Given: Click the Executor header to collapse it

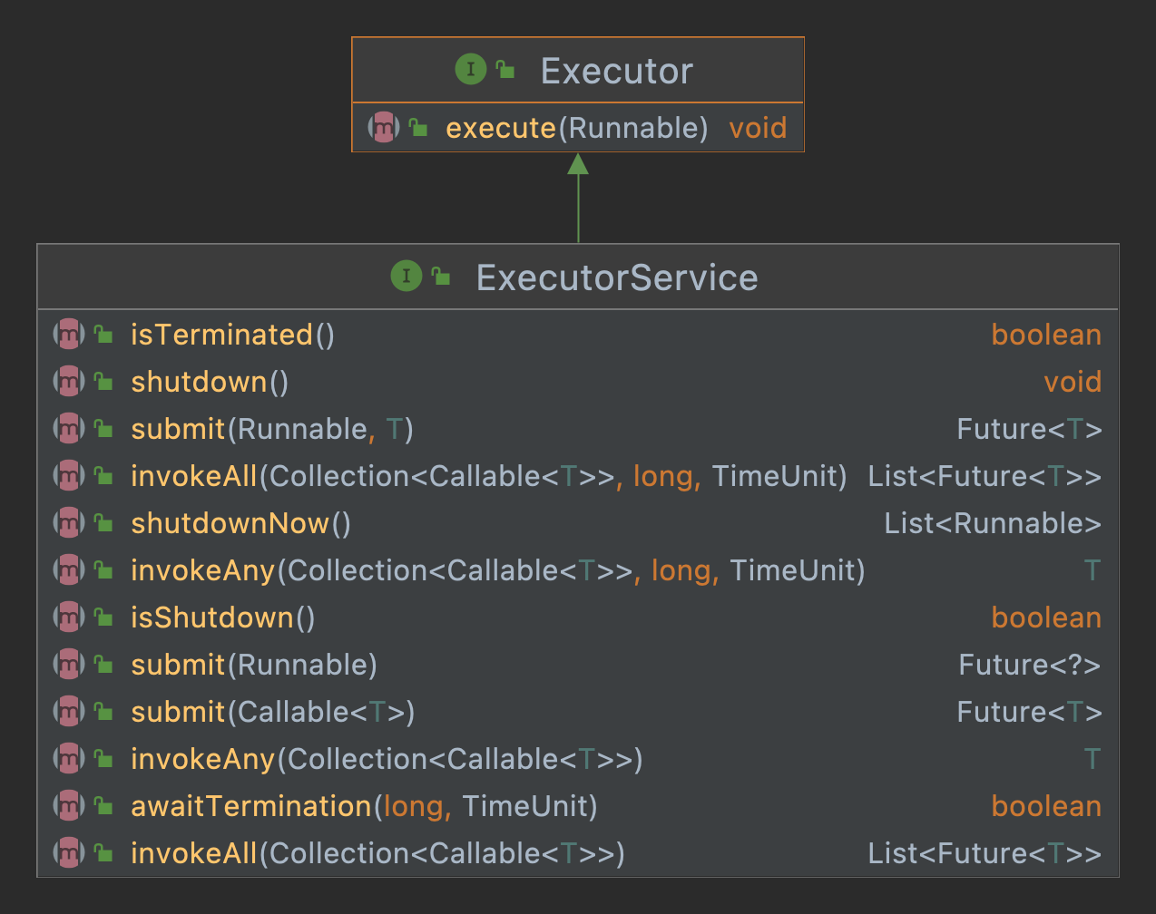Looking at the screenshot, I should coord(616,69).
